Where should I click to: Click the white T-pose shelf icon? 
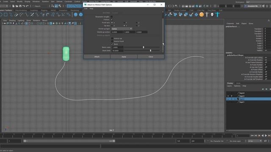[207, 15]
